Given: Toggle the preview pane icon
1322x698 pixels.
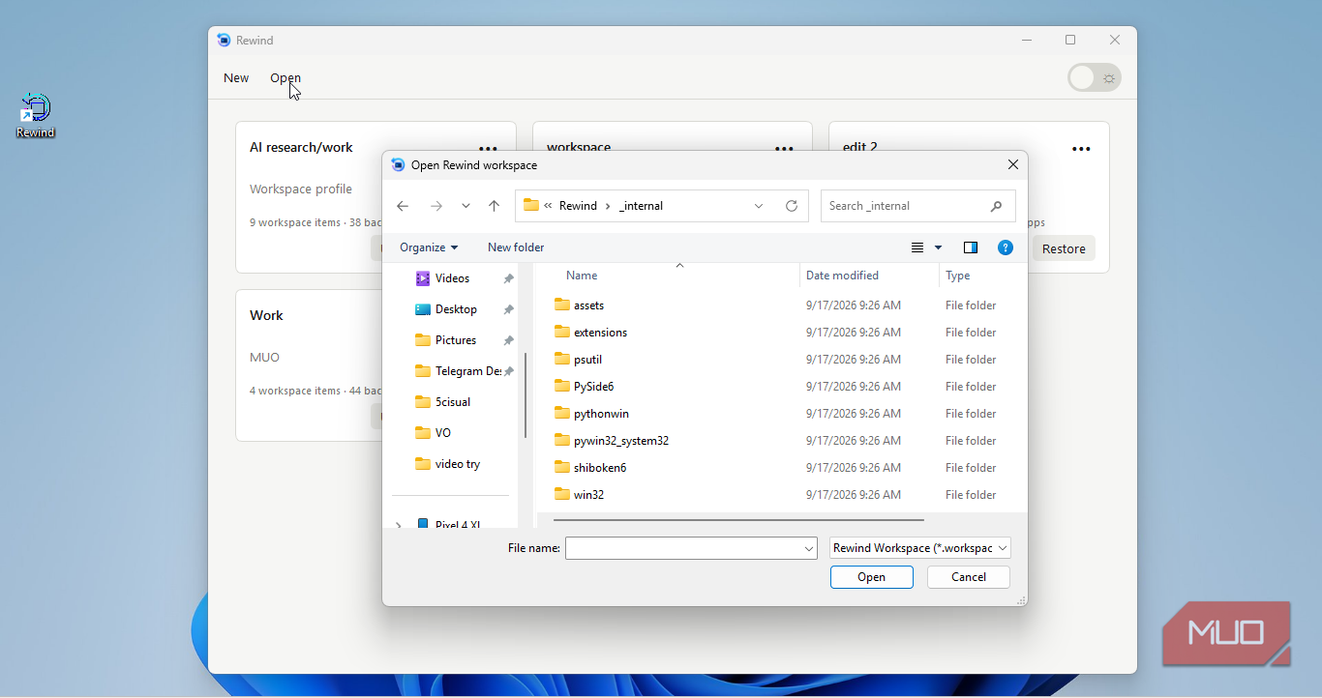Looking at the screenshot, I should click(x=971, y=247).
